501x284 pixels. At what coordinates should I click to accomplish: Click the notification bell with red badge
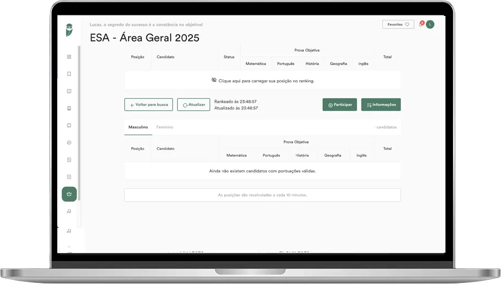(421, 24)
